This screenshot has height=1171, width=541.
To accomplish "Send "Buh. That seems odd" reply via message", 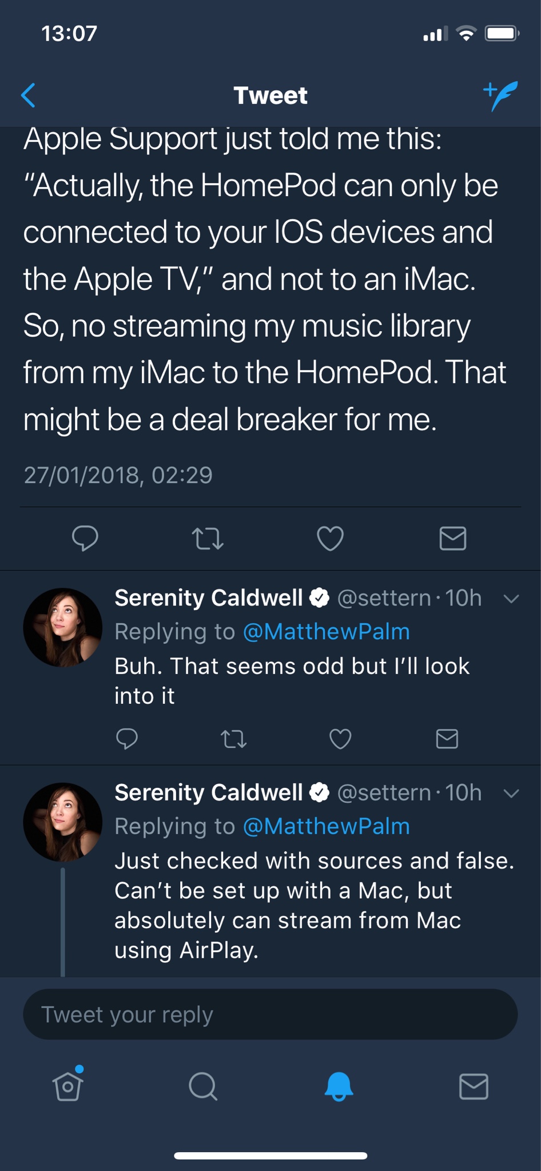I will coord(447,739).
